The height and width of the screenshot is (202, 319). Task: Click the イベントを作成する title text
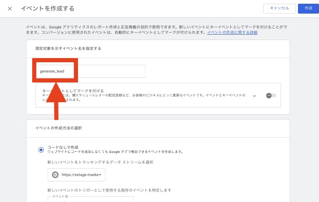click(48, 9)
